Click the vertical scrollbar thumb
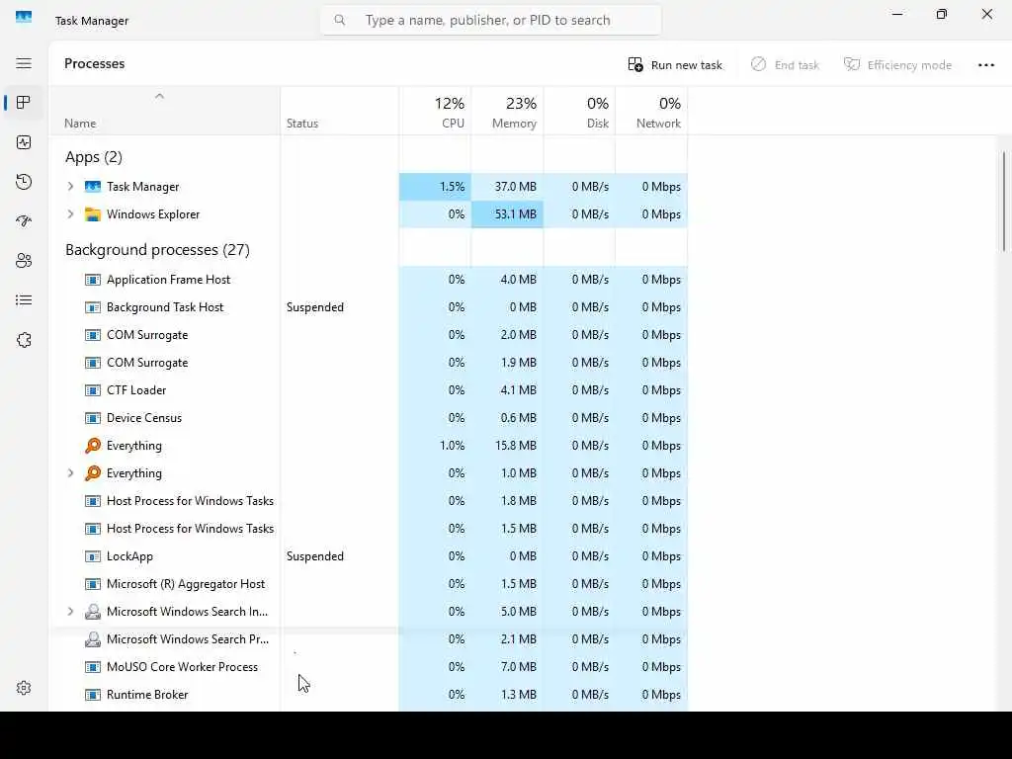Screen dimensions: 1012x759 (1004, 202)
